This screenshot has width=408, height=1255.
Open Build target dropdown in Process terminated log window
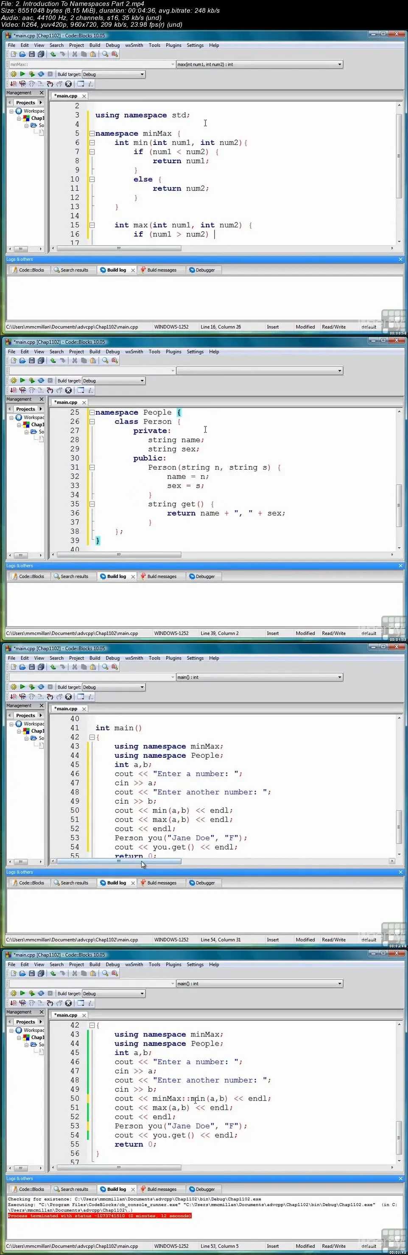[113, 993]
